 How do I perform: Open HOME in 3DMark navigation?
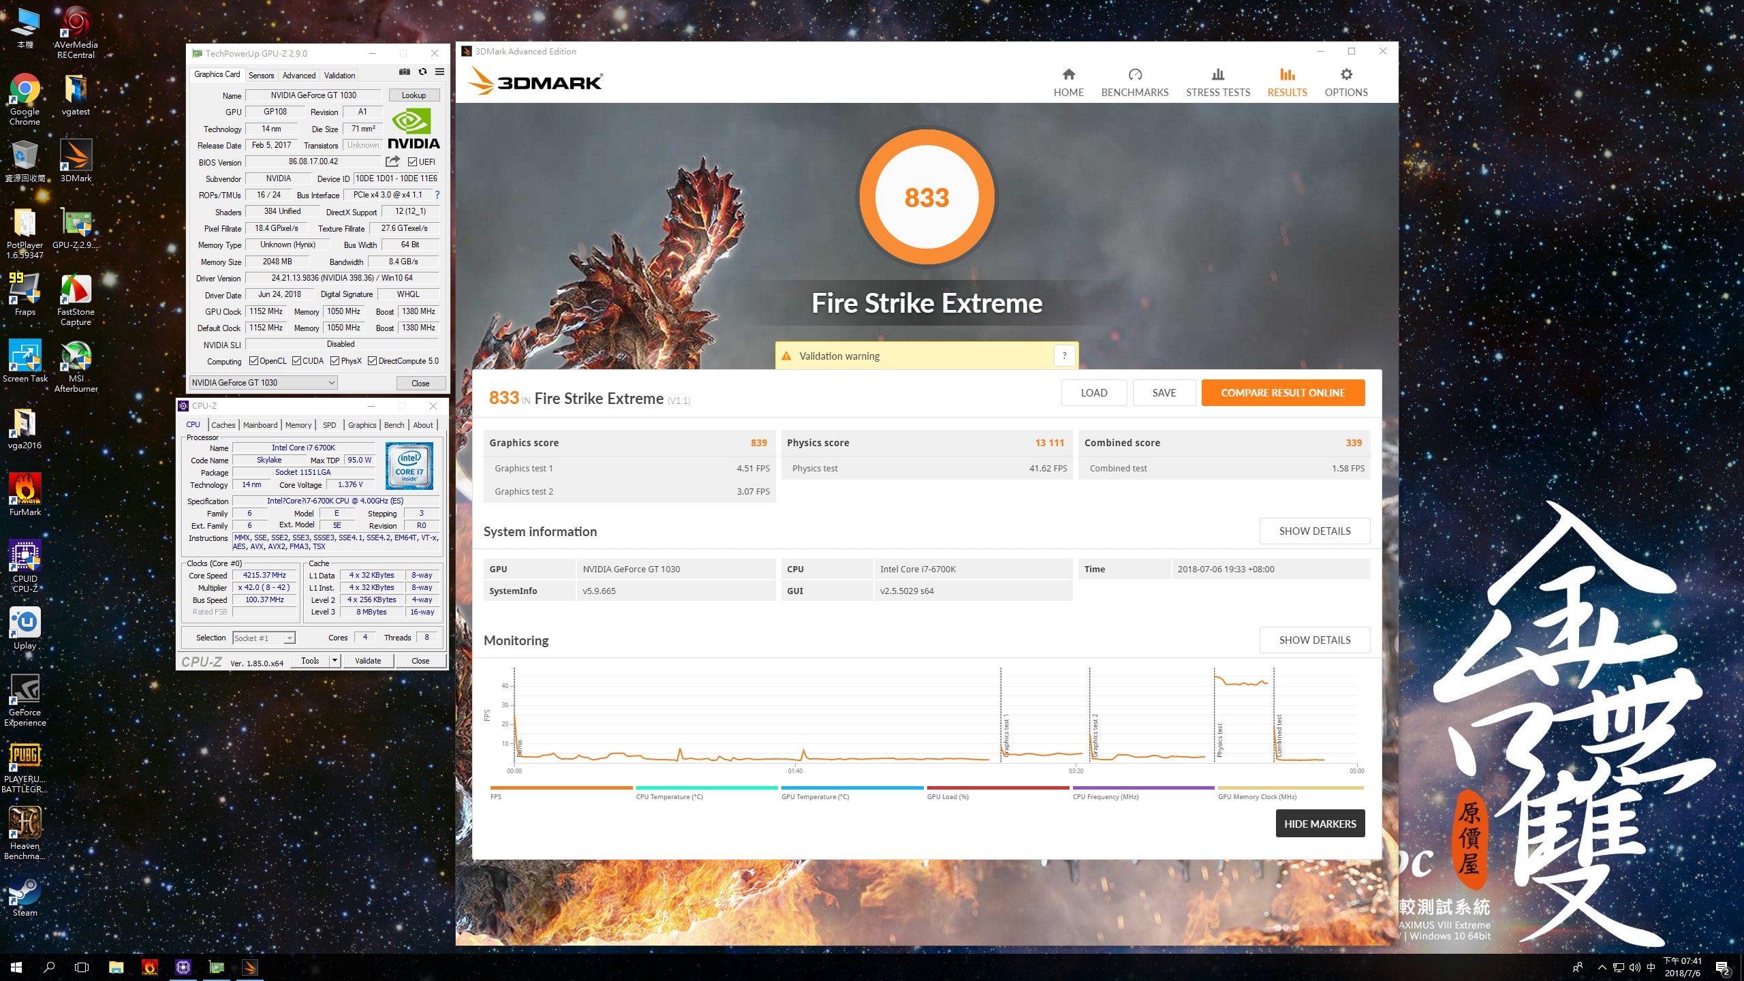click(x=1068, y=83)
